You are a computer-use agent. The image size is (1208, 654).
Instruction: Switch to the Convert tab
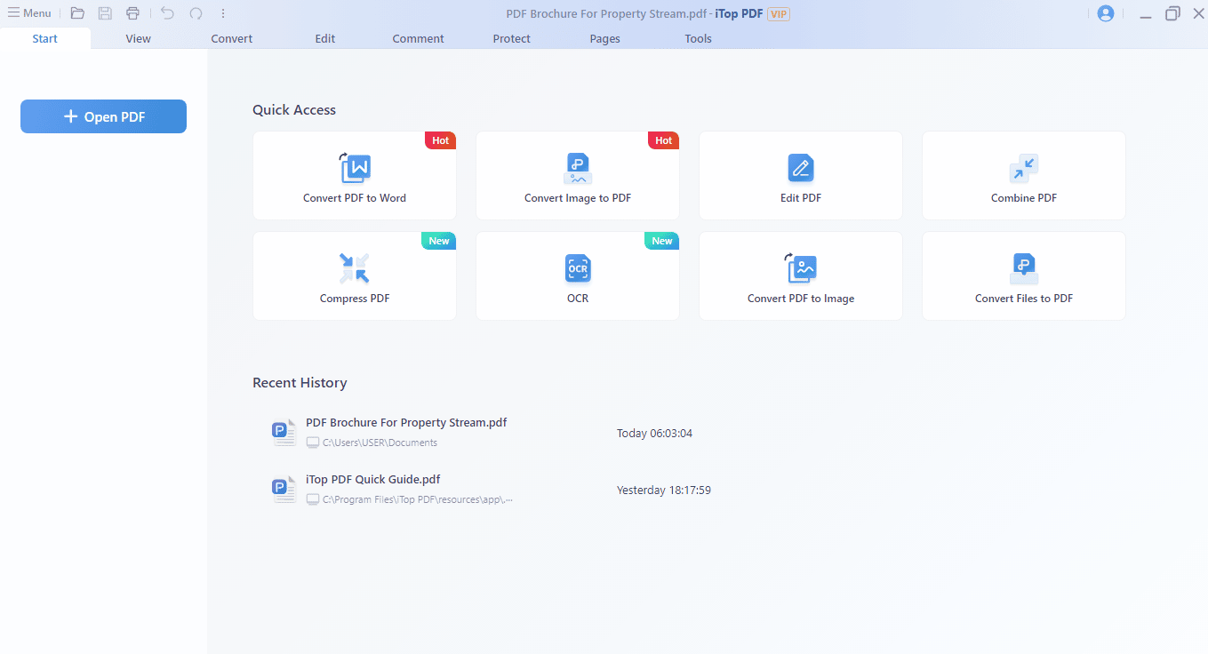pyautogui.click(x=231, y=38)
